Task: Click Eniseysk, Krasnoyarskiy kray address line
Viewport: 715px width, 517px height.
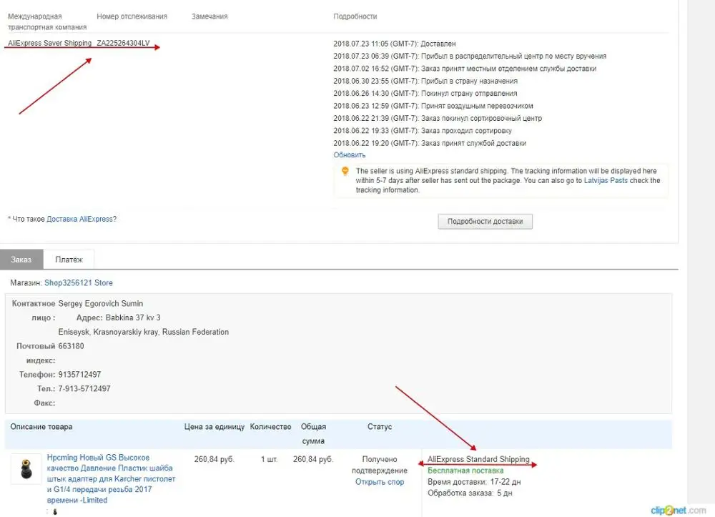Action: [x=144, y=332]
